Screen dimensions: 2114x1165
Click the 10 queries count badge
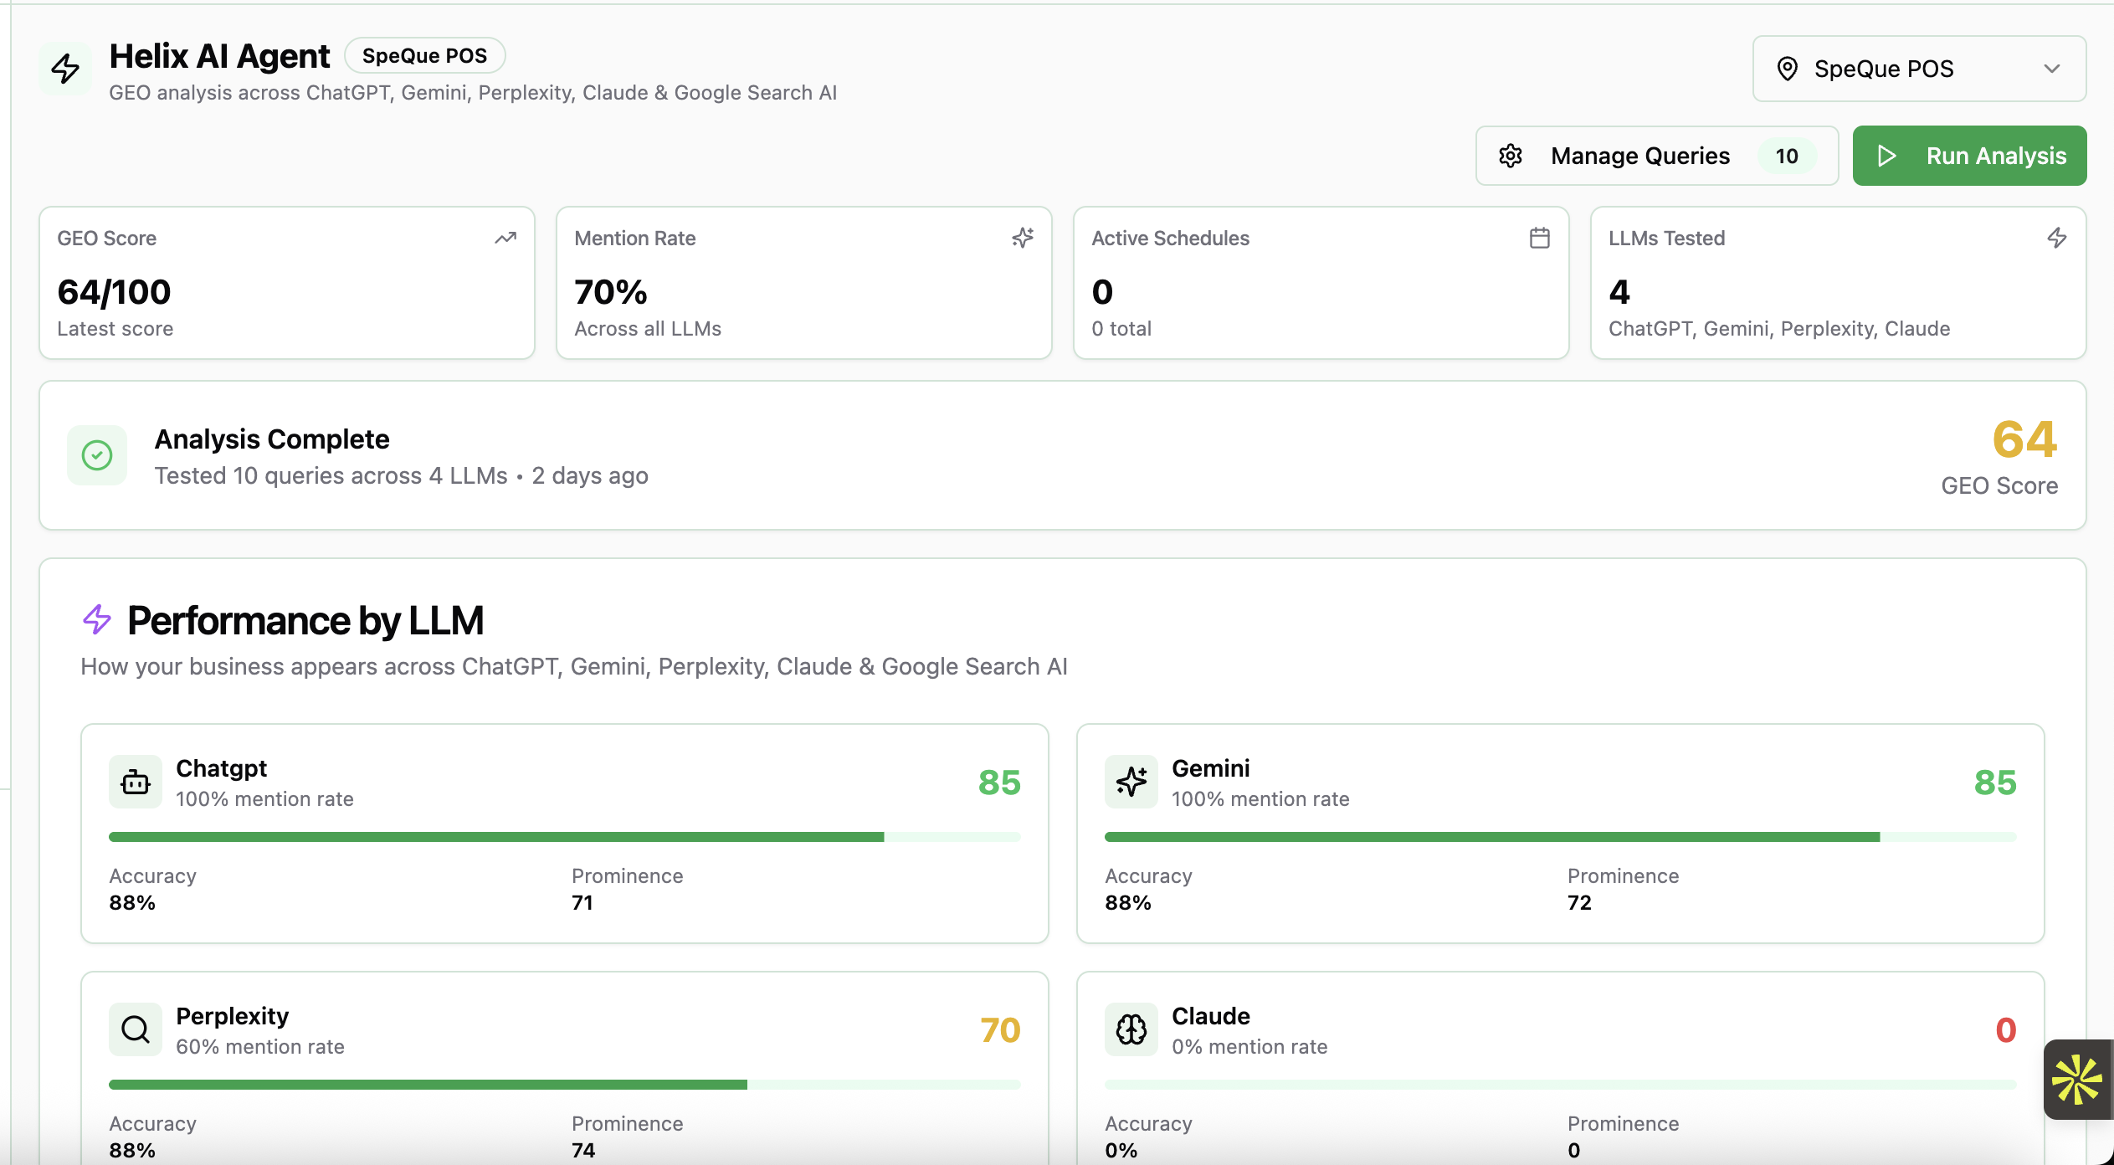click(x=1787, y=156)
